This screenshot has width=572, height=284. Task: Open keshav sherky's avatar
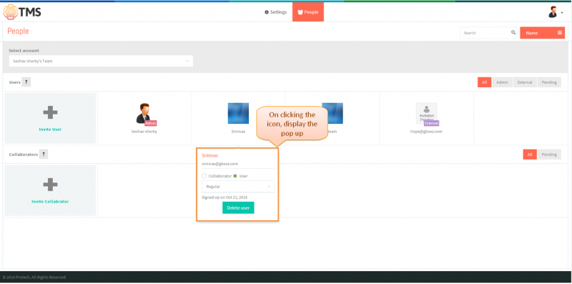[x=145, y=113]
